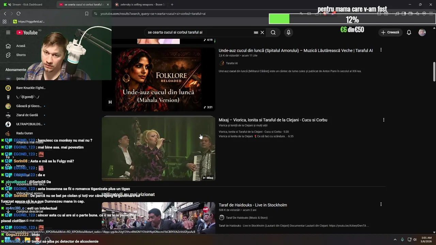Click the Taraful AI channel name
The image size is (436, 245).
232,63
